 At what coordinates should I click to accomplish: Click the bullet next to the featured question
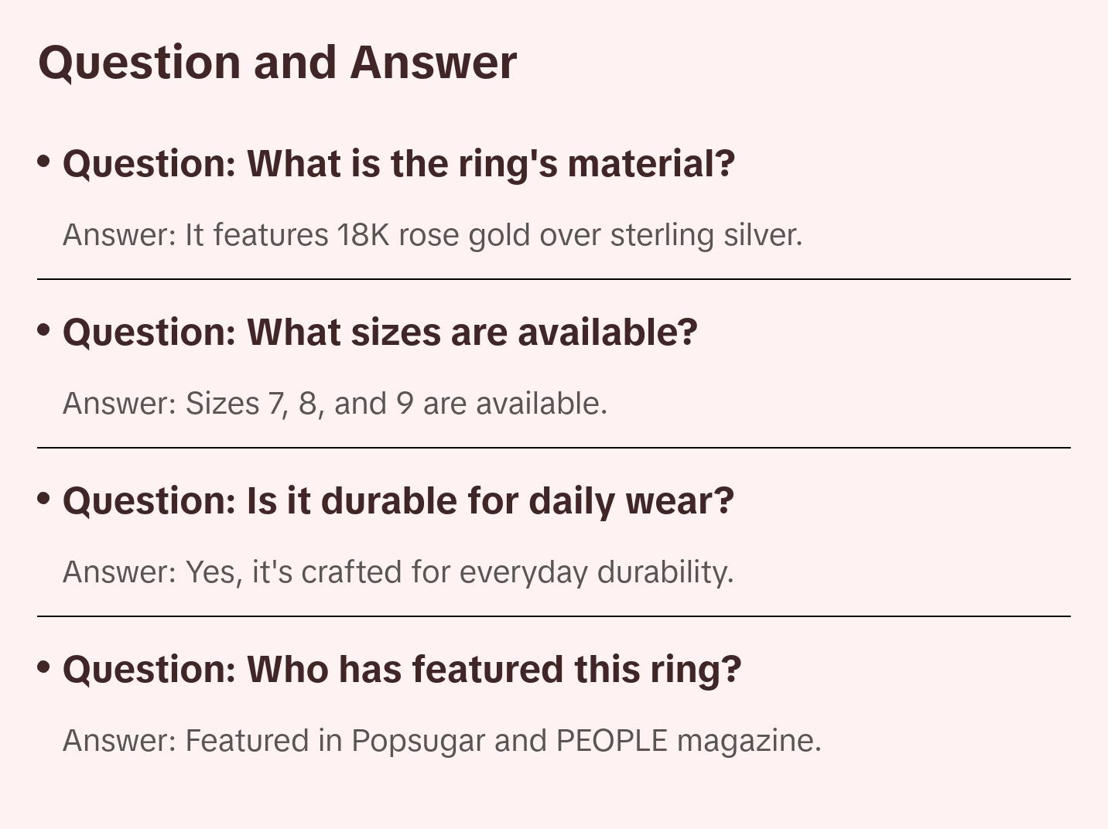(44, 667)
